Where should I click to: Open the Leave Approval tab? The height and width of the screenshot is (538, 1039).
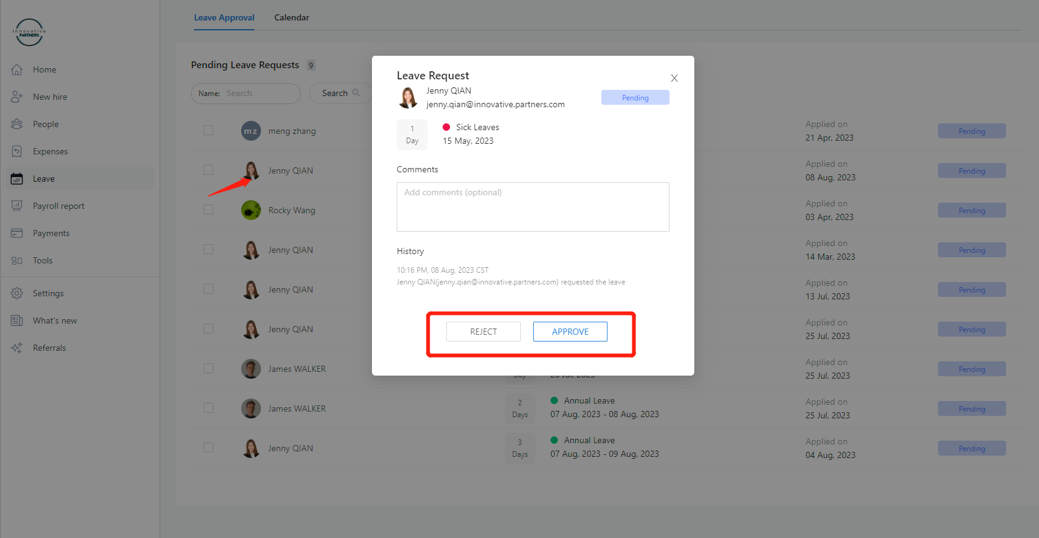224,17
